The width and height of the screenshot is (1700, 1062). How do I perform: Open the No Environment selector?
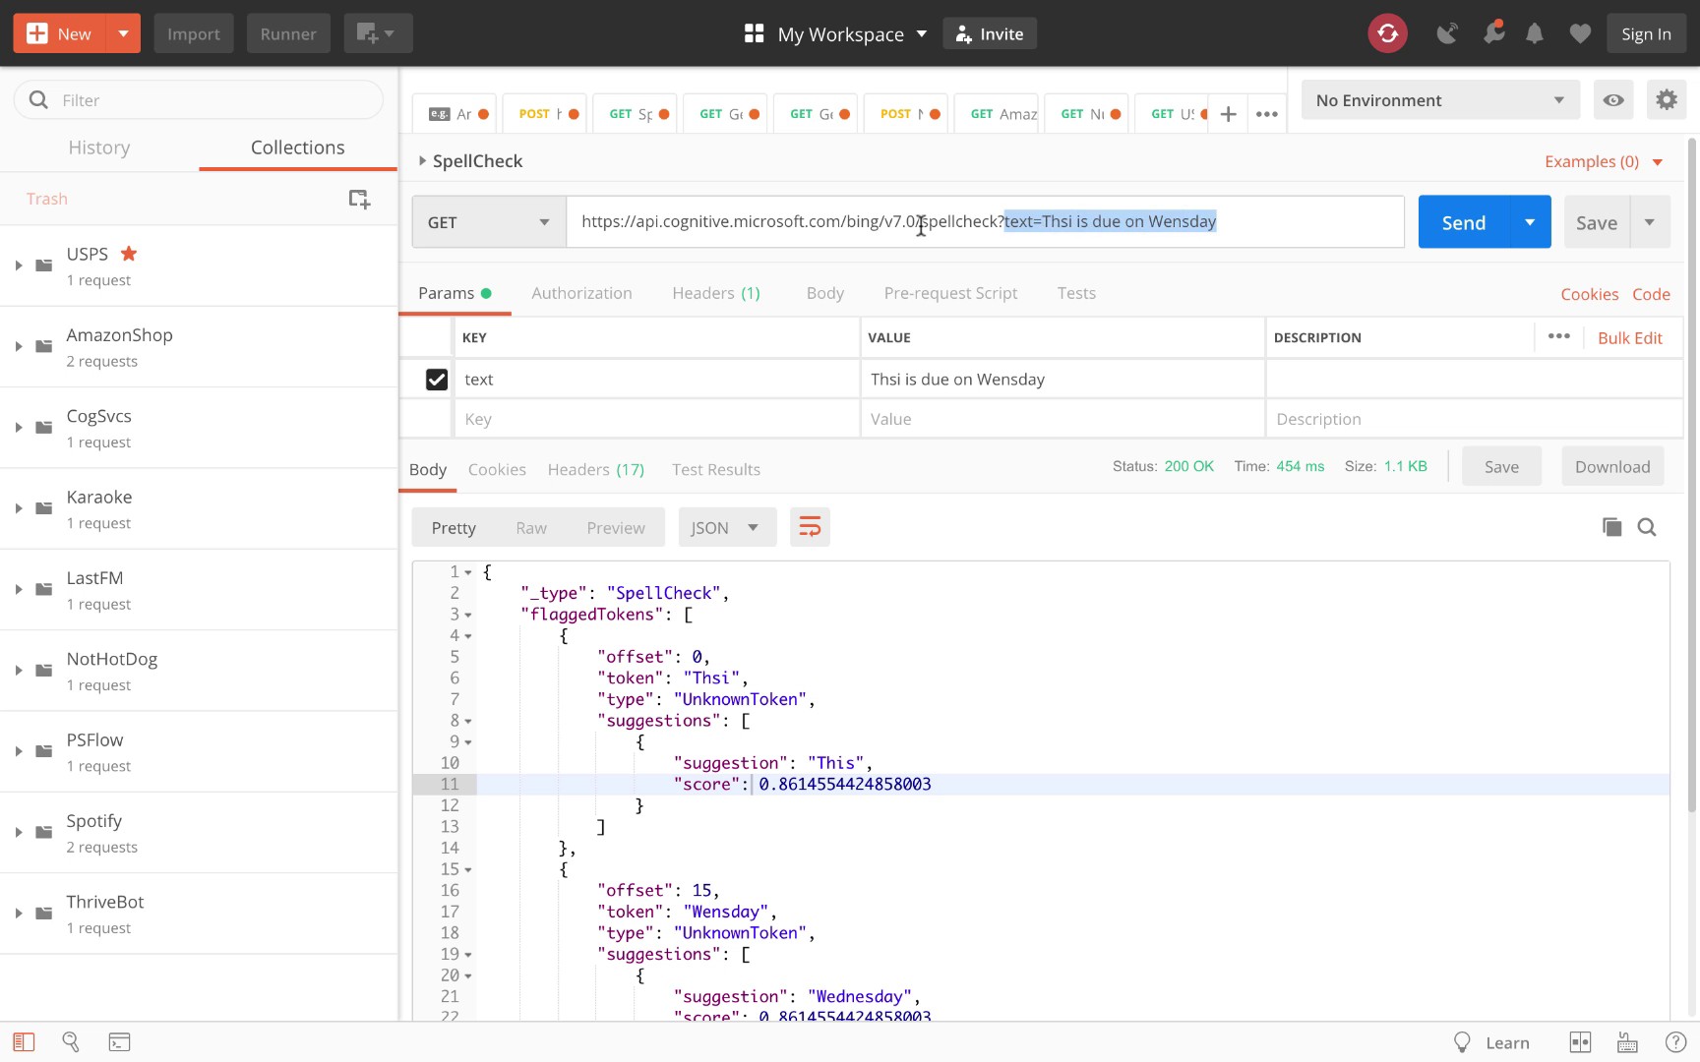tap(1440, 100)
